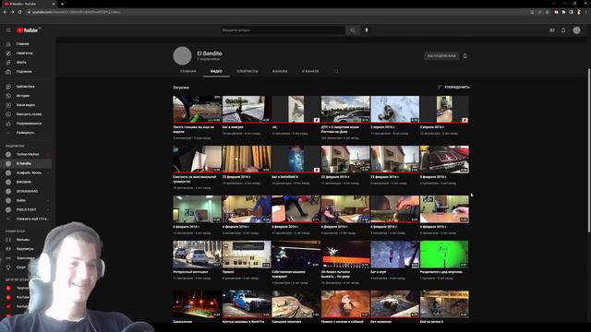Click the Вы подписаны subscribed button
This screenshot has width=591, height=332.
point(441,55)
